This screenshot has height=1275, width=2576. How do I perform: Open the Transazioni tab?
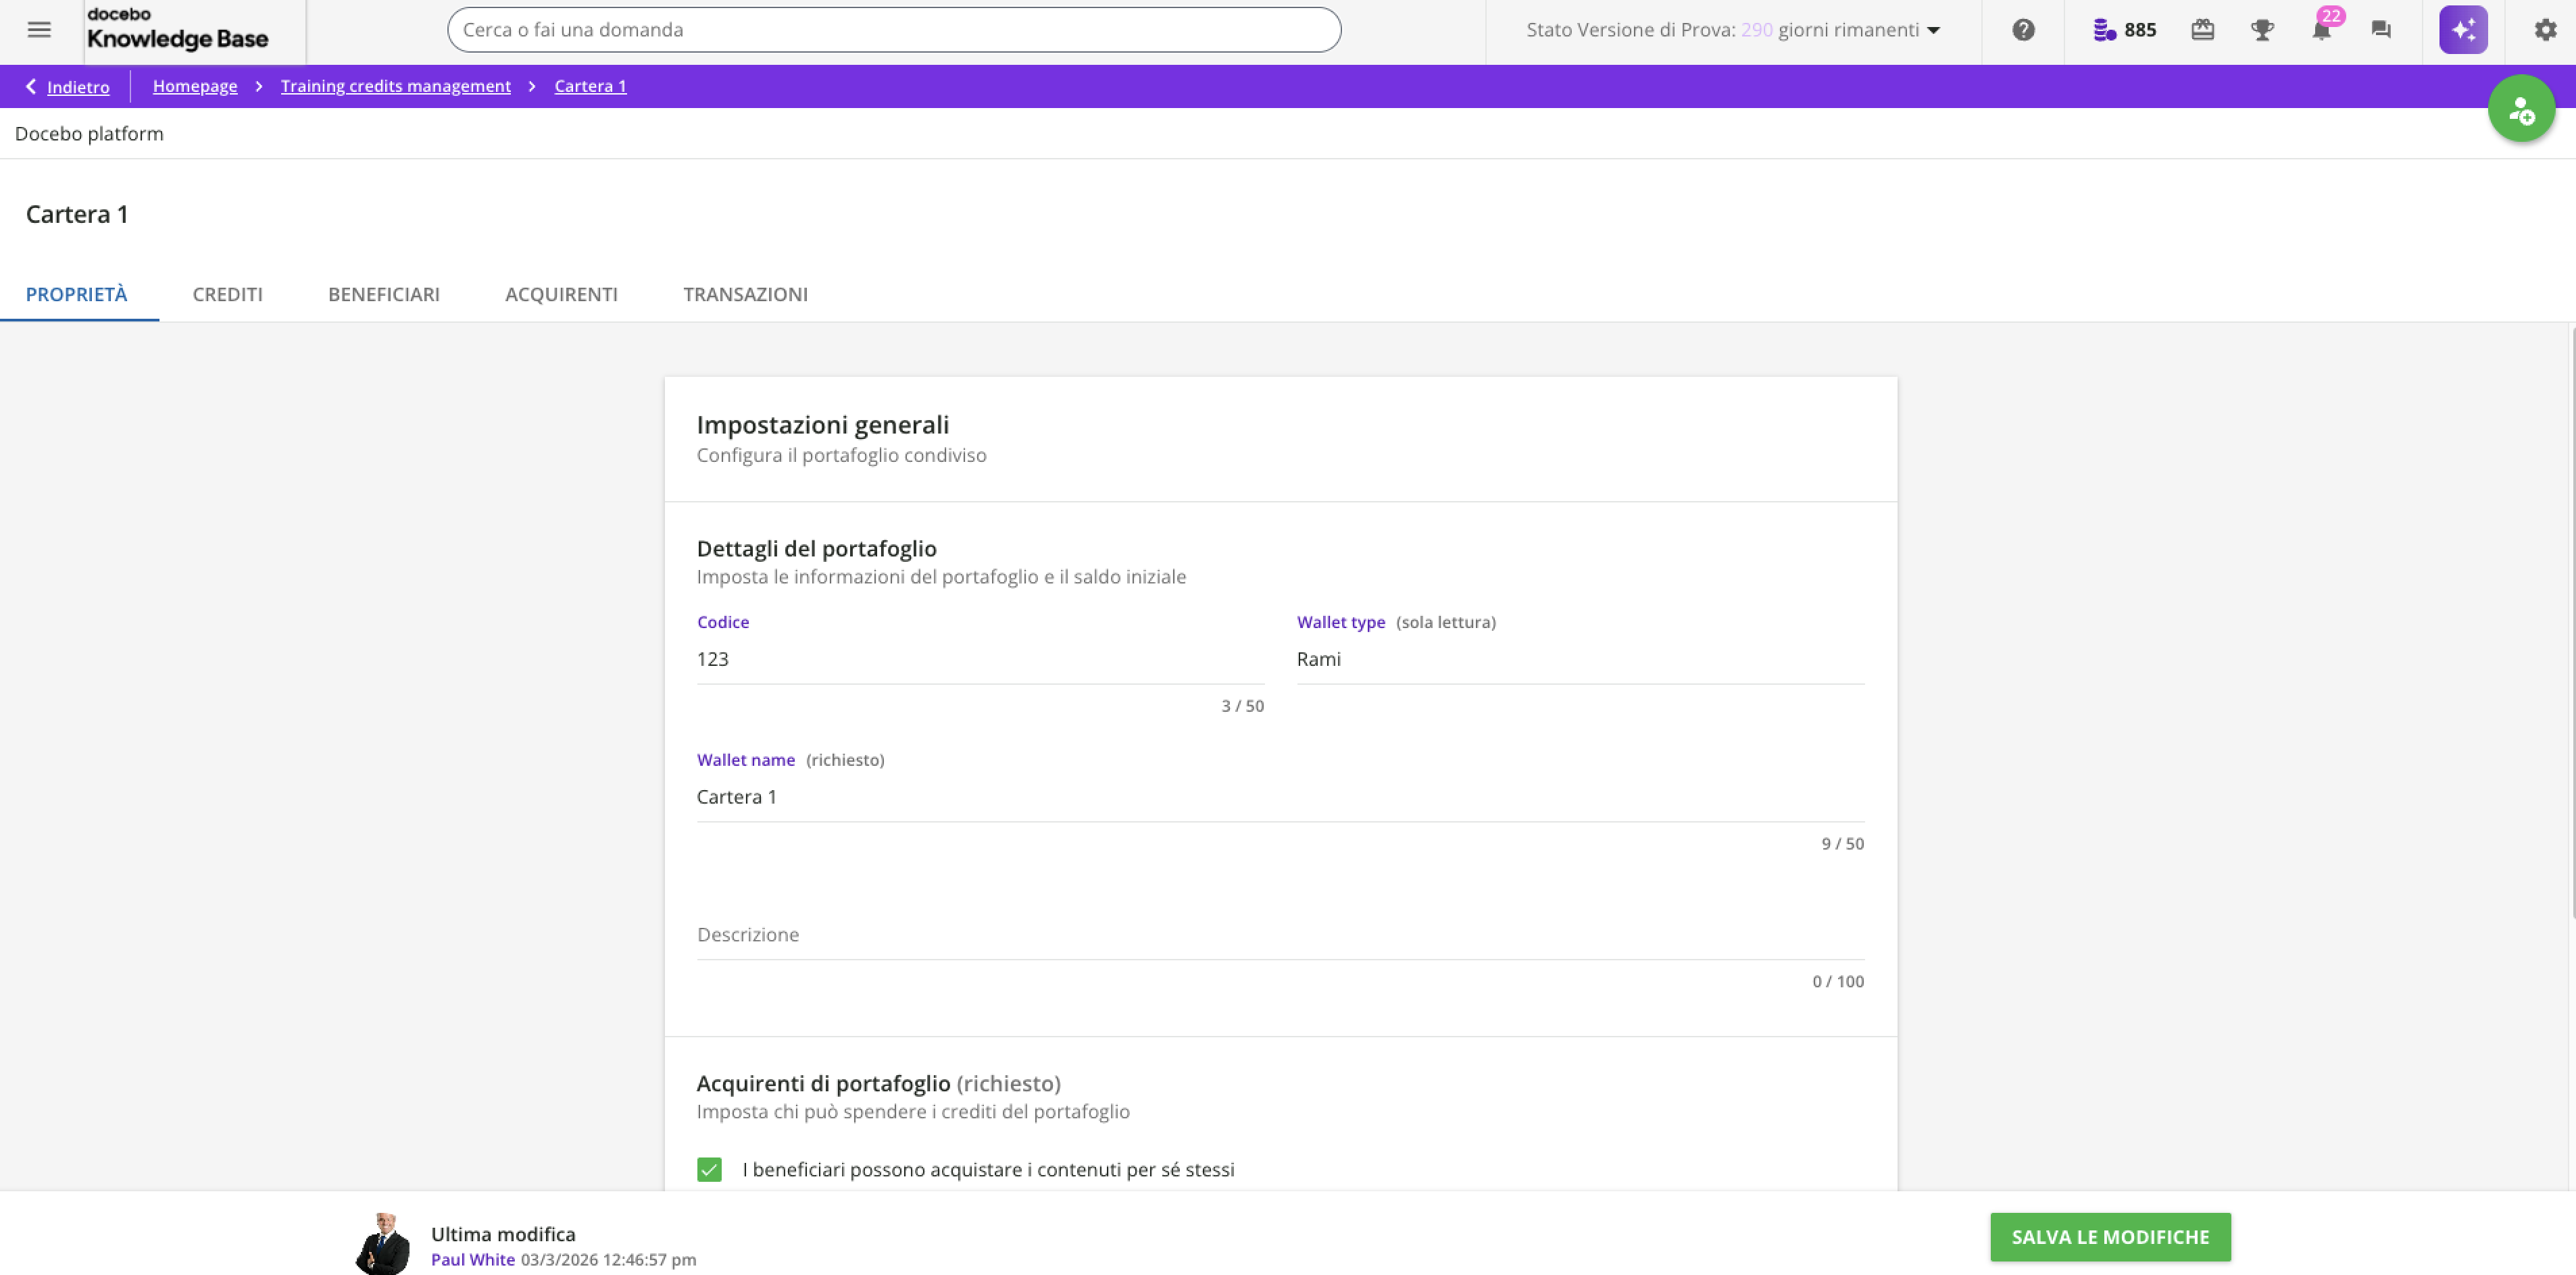coord(745,294)
